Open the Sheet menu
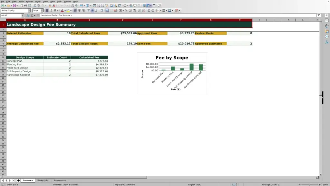The image size is (330, 186). point(45,2)
